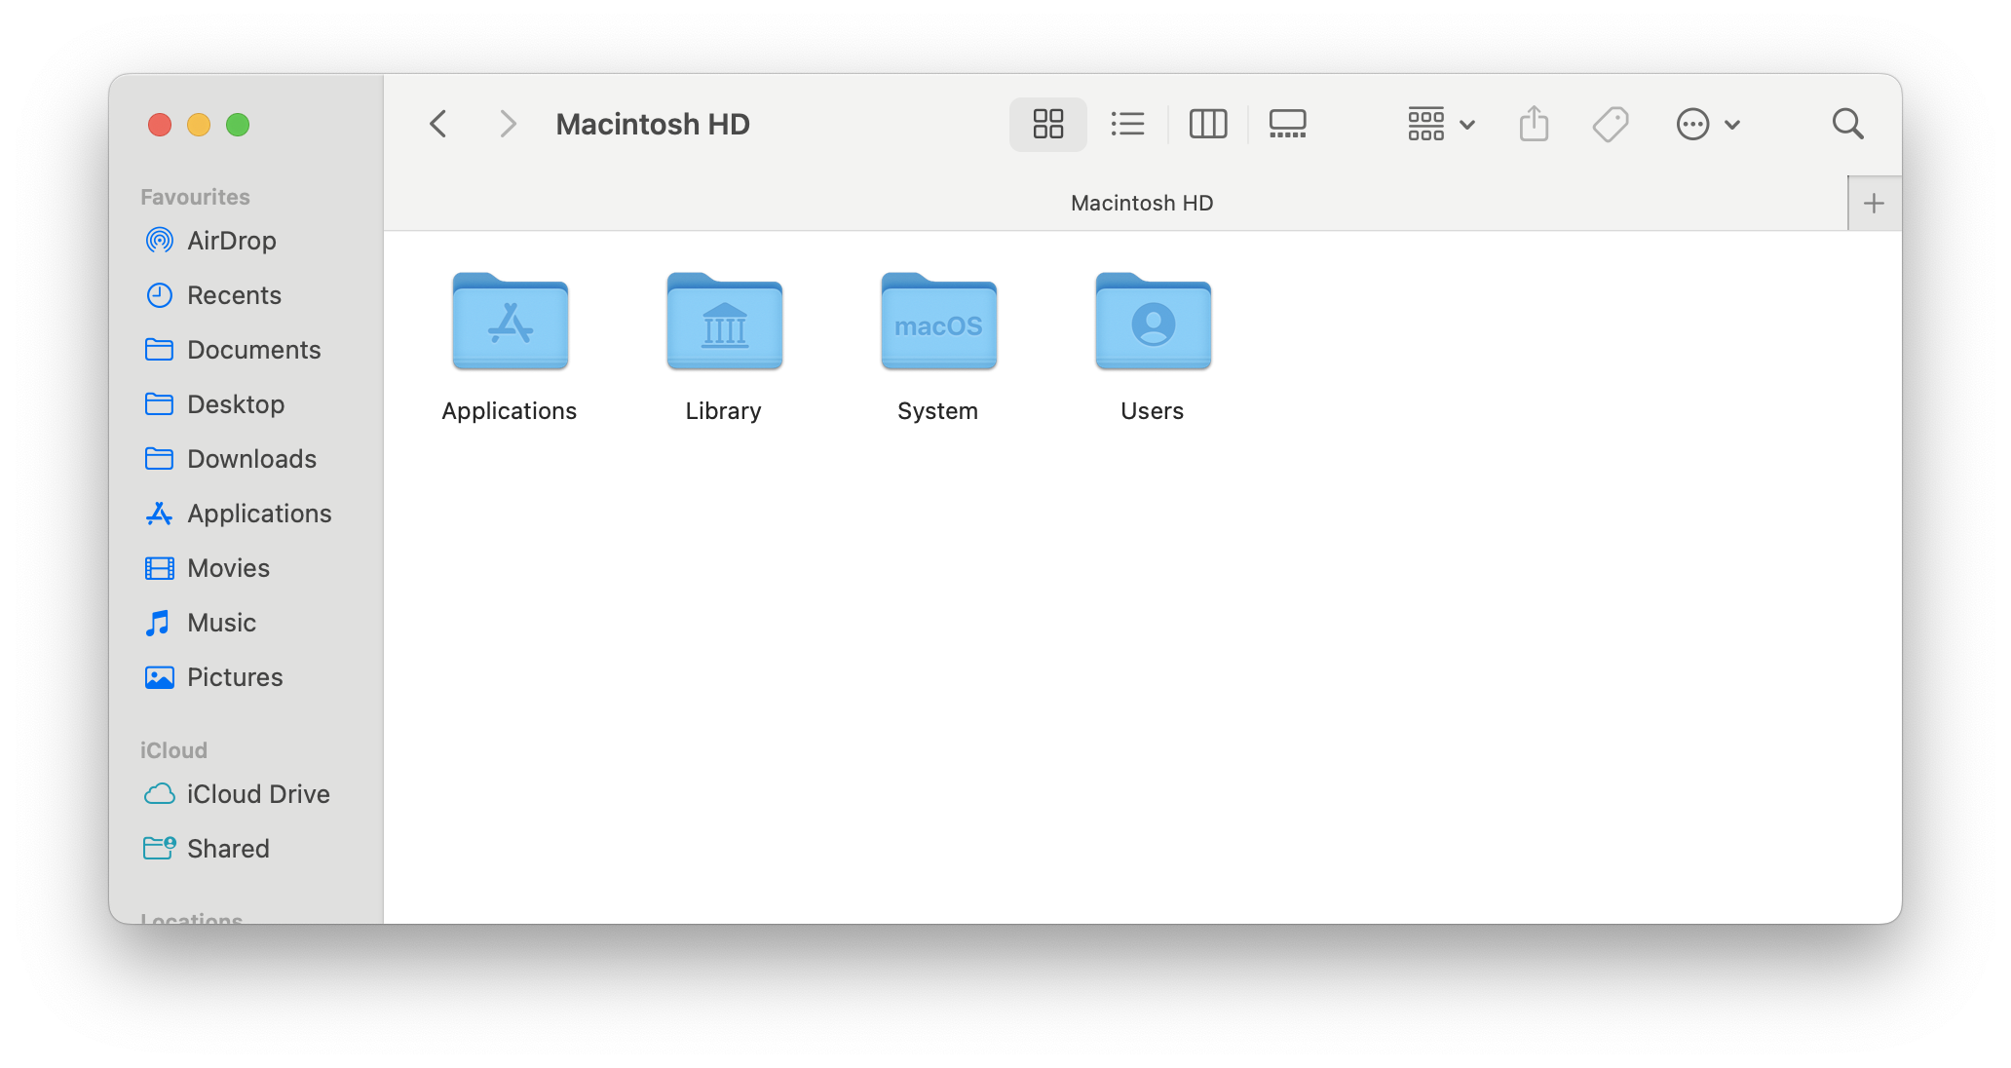Viewport: 2011px width, 1068px height.
Task: Switch to list view
Action: (1127, 124)
